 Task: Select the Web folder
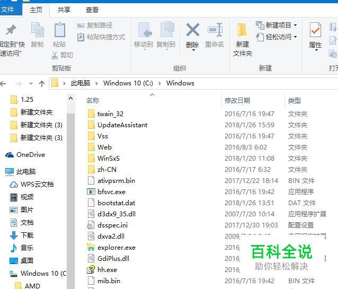(100, 147)
